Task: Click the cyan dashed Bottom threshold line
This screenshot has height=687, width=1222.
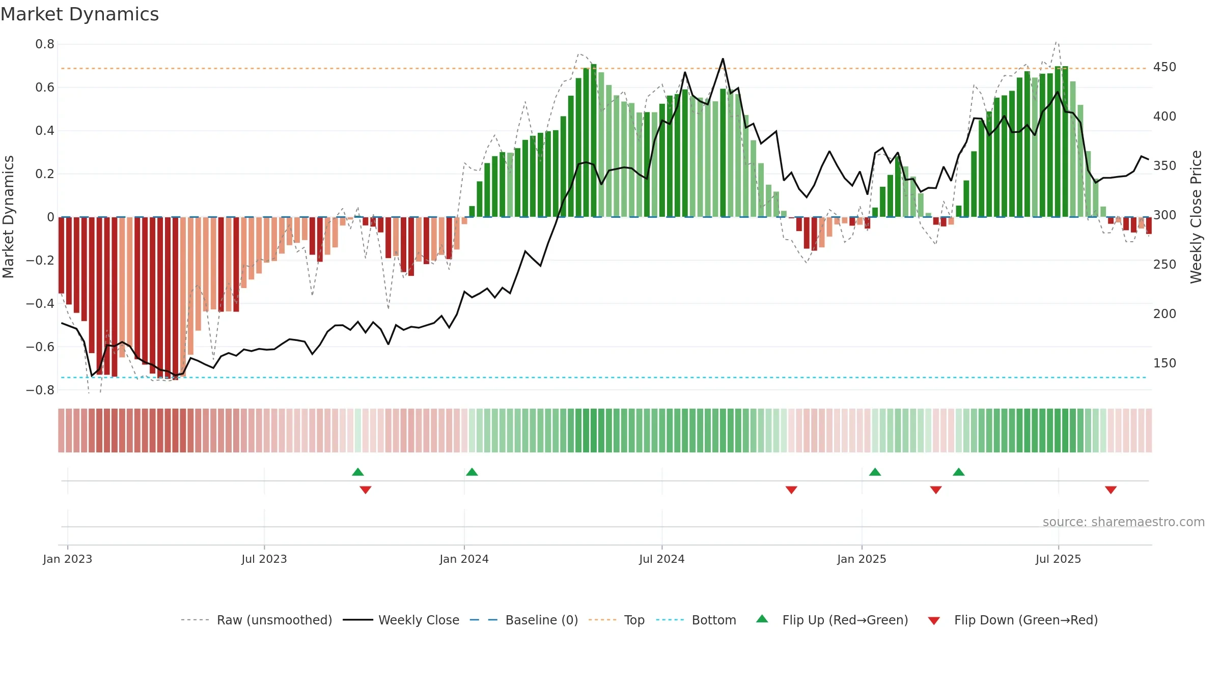Action: click(604, 378)
